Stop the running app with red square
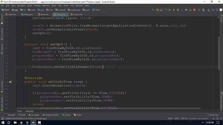Image resolution: width=223 pixels, height=125 pixels. click(194, 10)
